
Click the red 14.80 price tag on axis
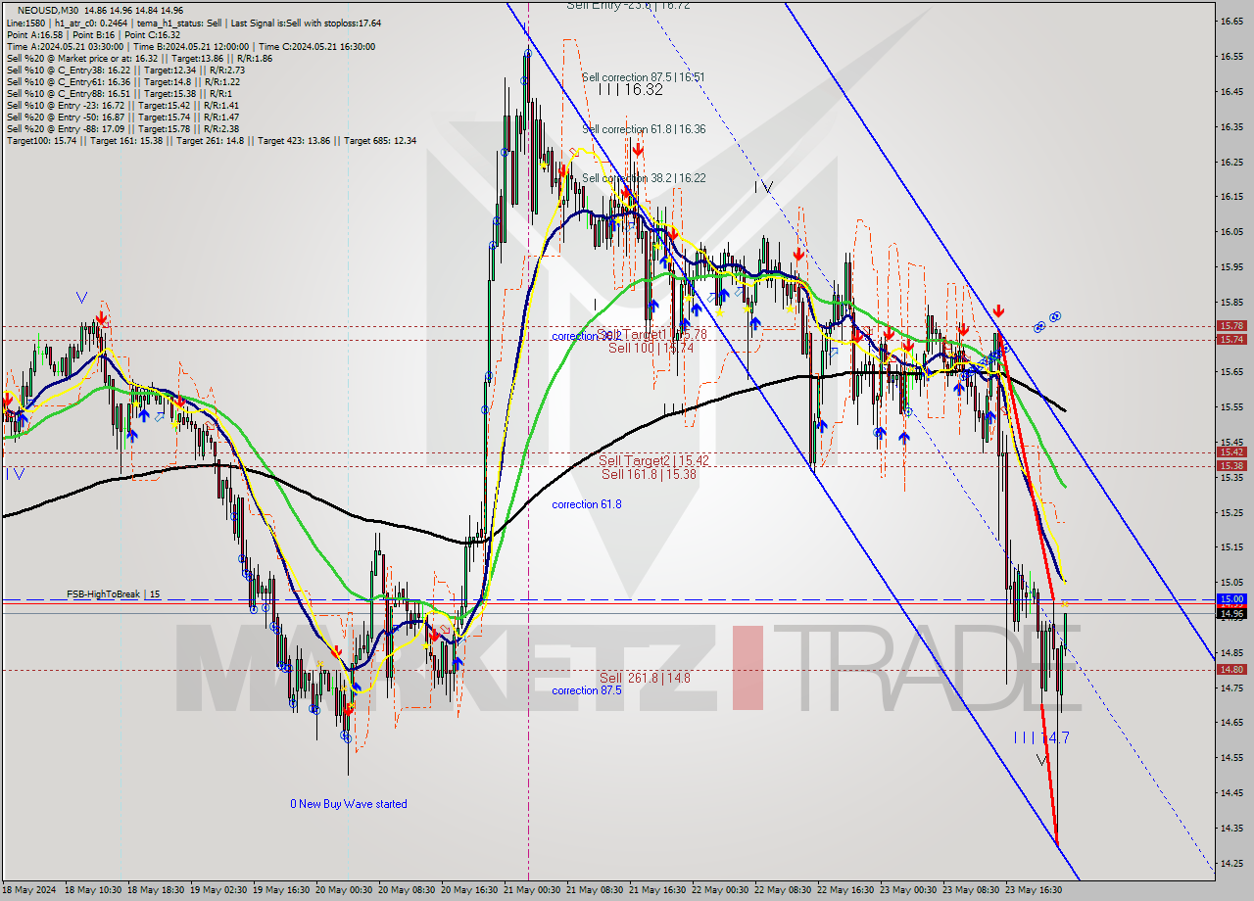[x=1231, y=670]
